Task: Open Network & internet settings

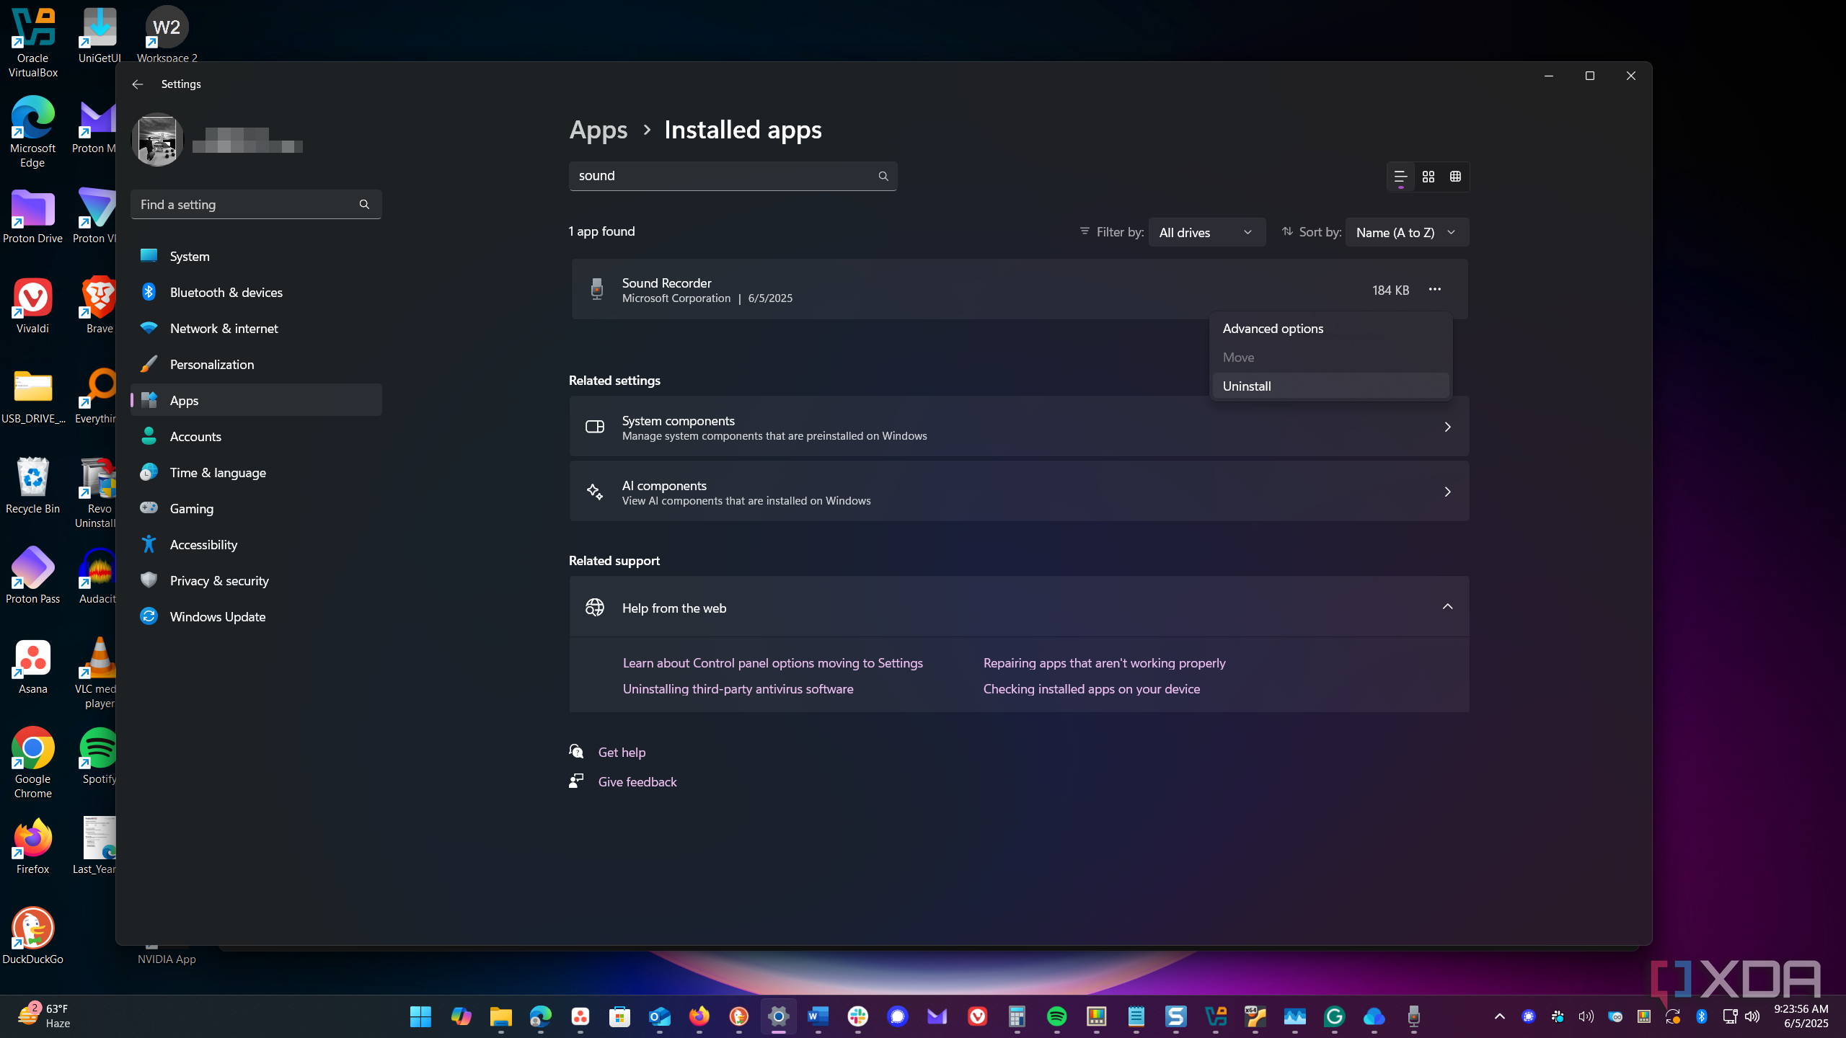Action: click(256, 329)
